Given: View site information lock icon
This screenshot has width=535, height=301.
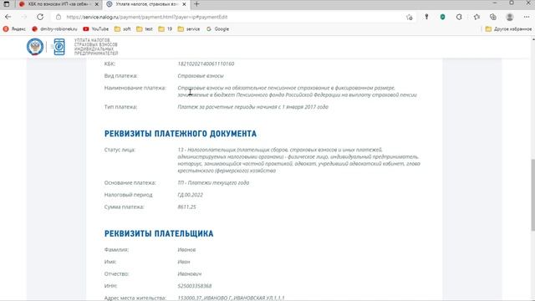Looking at the screenshot, I should click(59, 17).
